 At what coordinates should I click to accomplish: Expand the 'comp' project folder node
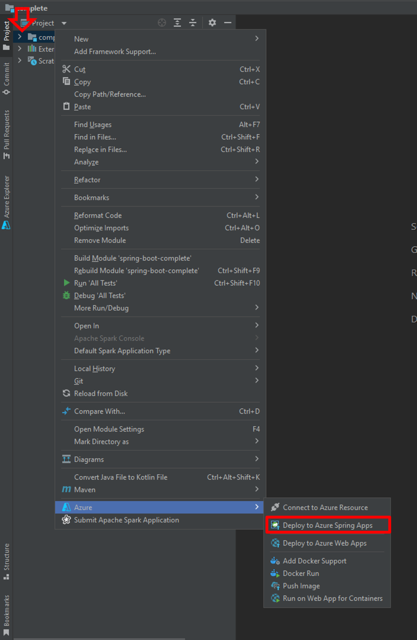(x=20, y=37)
